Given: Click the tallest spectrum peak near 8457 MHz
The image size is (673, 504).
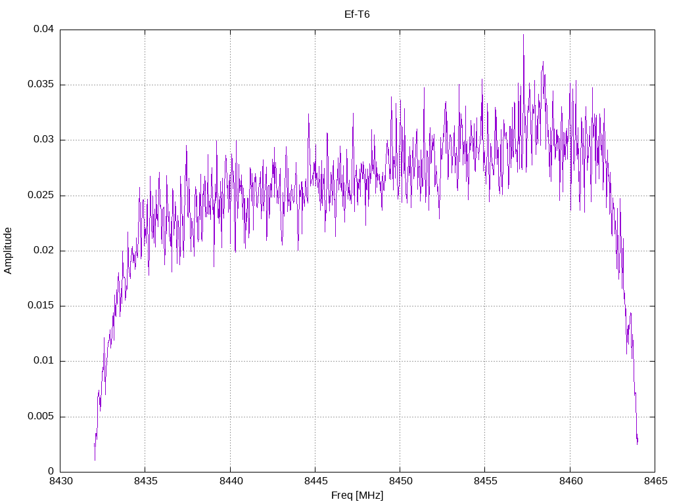Looking at the screenshot, I should pyautogui.click(x=523, y=36).
